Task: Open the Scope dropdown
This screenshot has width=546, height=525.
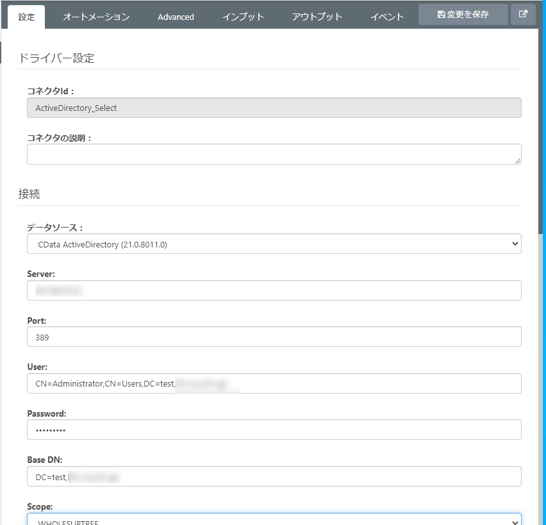Action: pos(274,520)
